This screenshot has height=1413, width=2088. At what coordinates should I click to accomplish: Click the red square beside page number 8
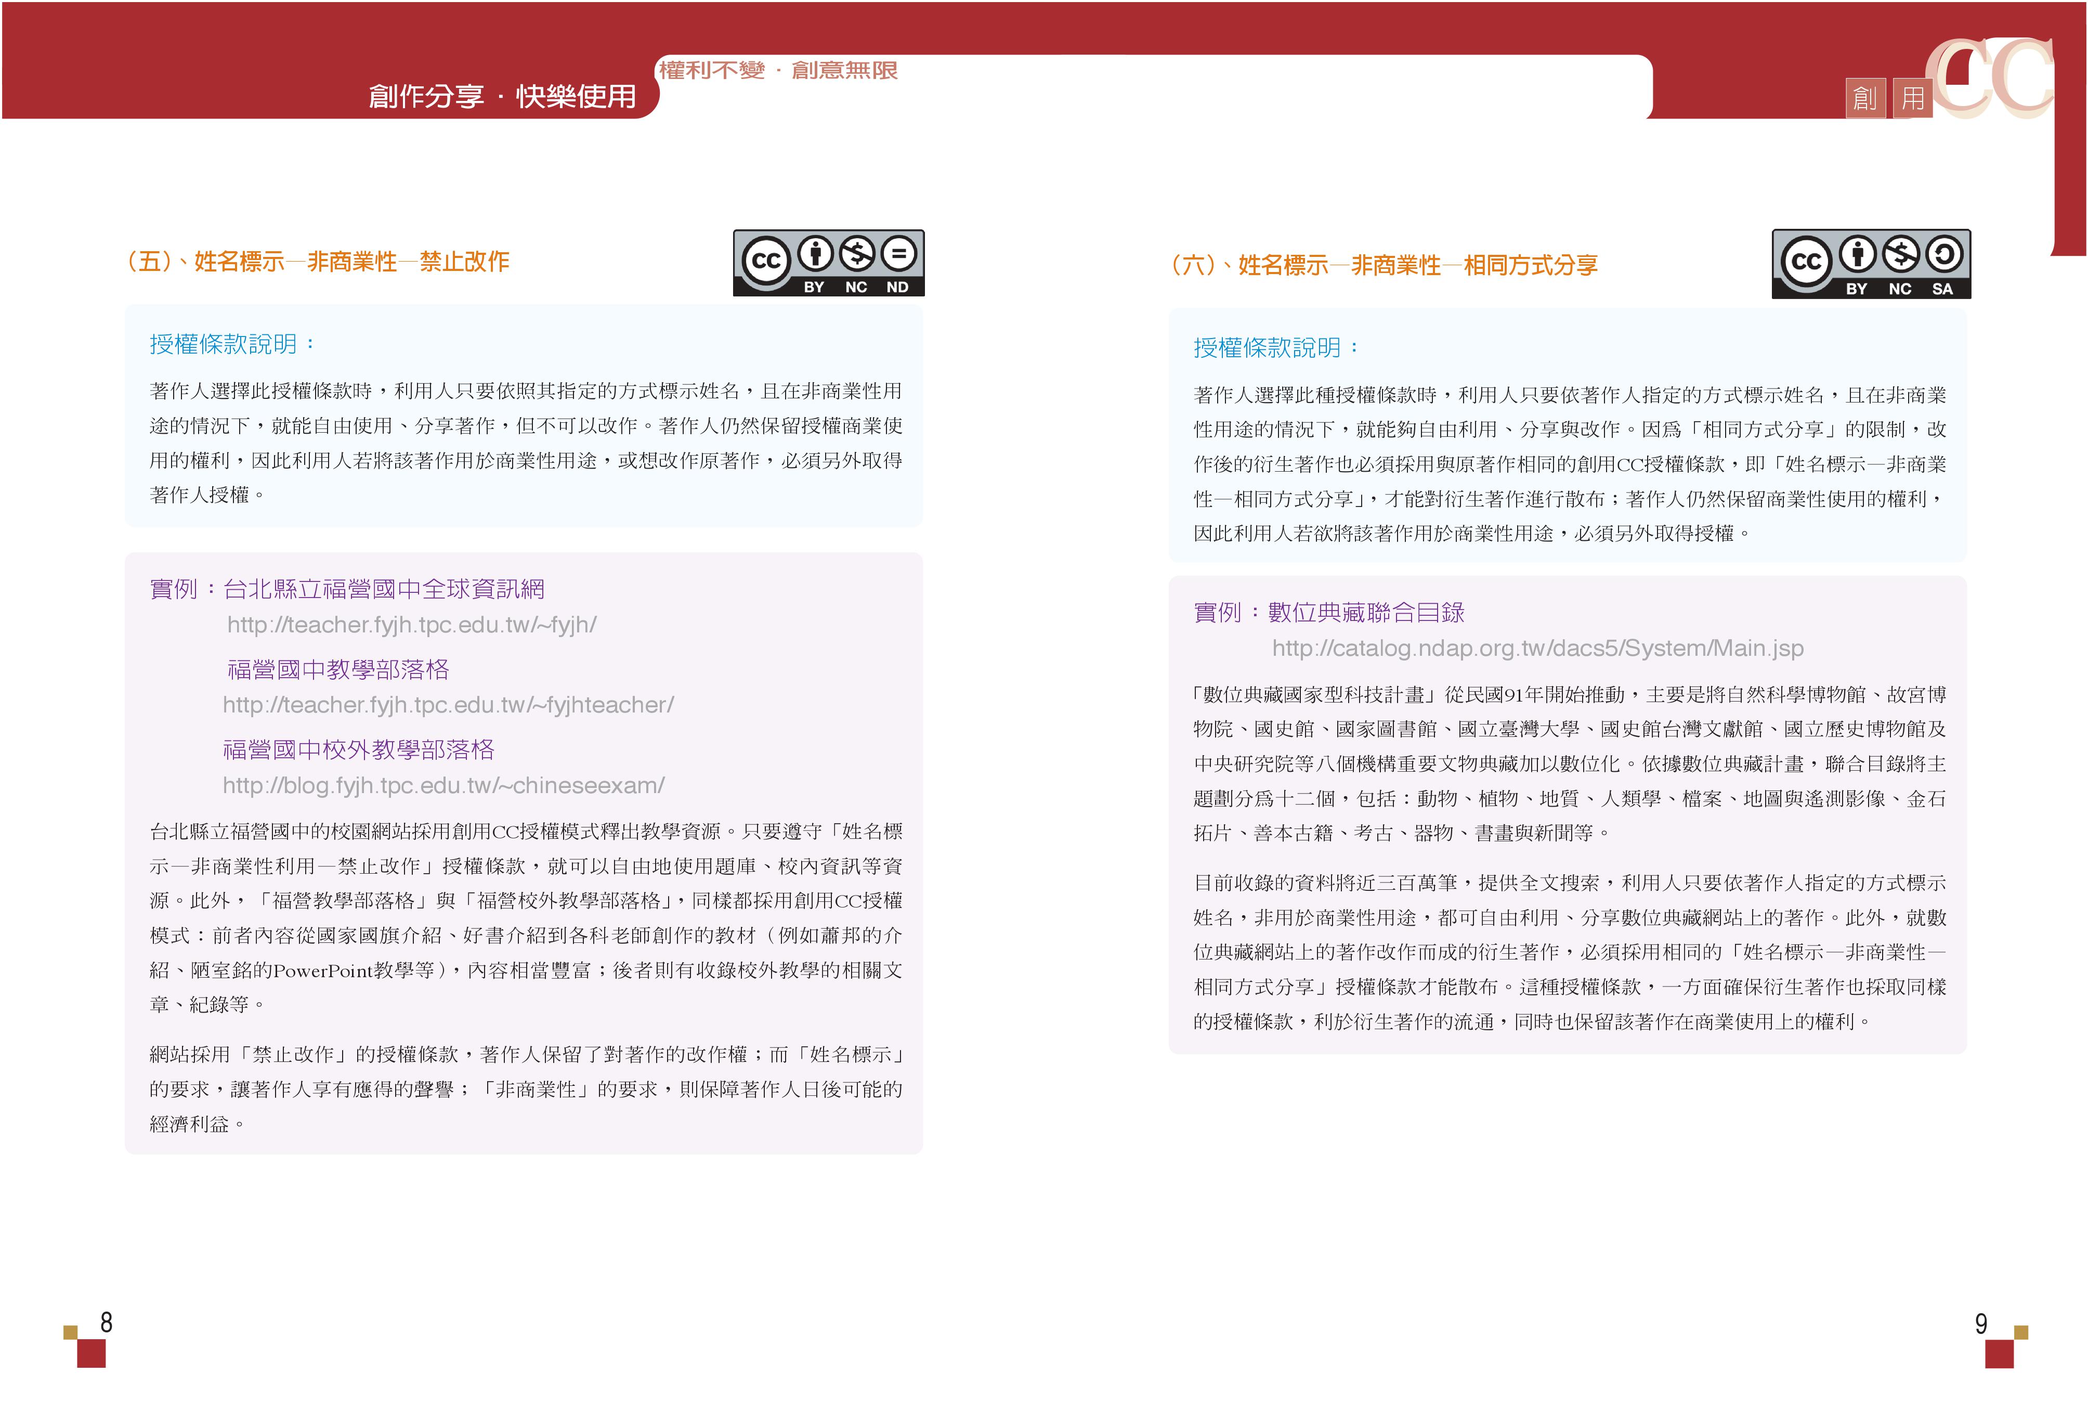tap(91, 1353)
